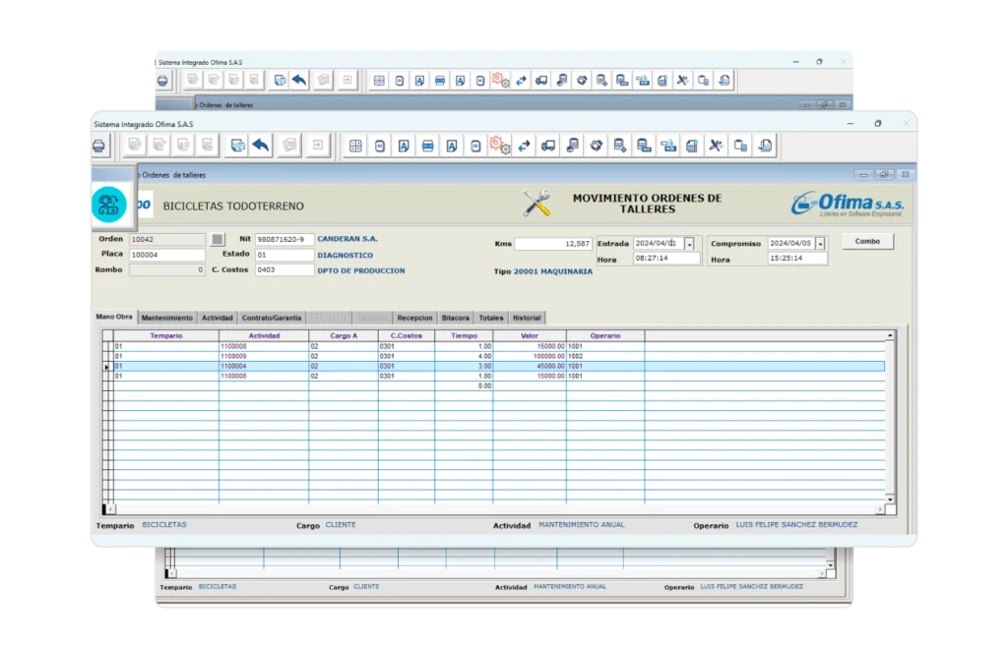This screenshot has height=645, width=1008.
Task: Click the exit-arrow icon in front toolbar
Action: tap(318, 146)
